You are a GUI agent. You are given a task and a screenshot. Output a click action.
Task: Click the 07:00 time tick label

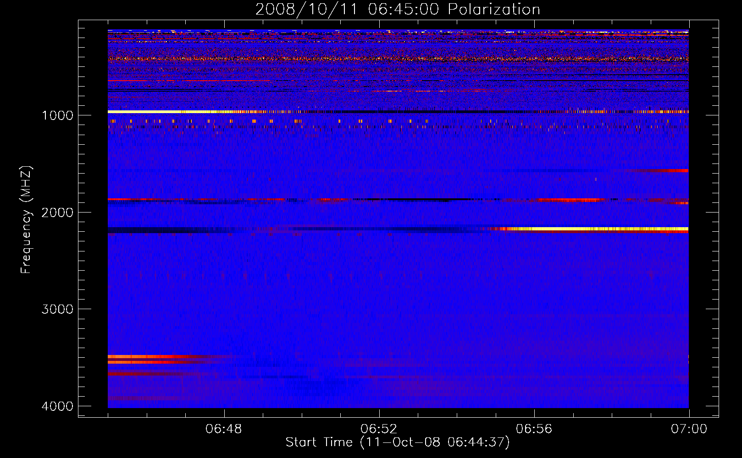coord(689,429)
